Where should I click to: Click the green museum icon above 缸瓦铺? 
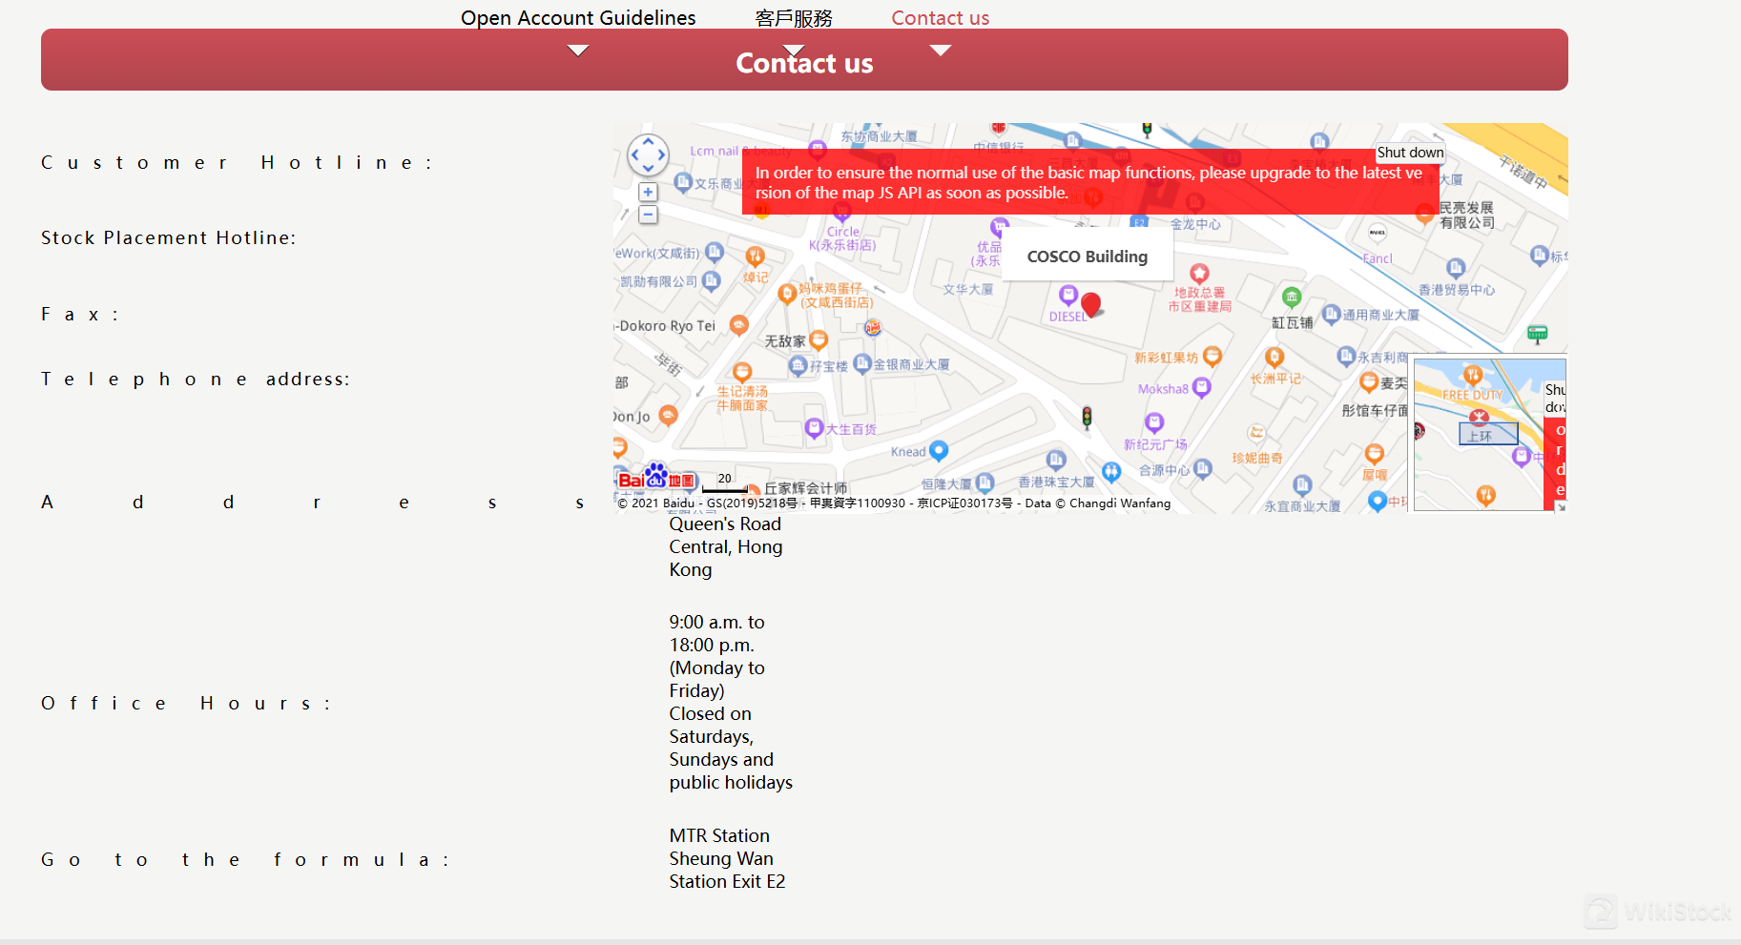point(1291,297)
